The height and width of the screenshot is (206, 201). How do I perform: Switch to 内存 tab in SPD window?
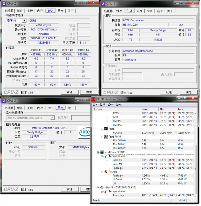40,11
